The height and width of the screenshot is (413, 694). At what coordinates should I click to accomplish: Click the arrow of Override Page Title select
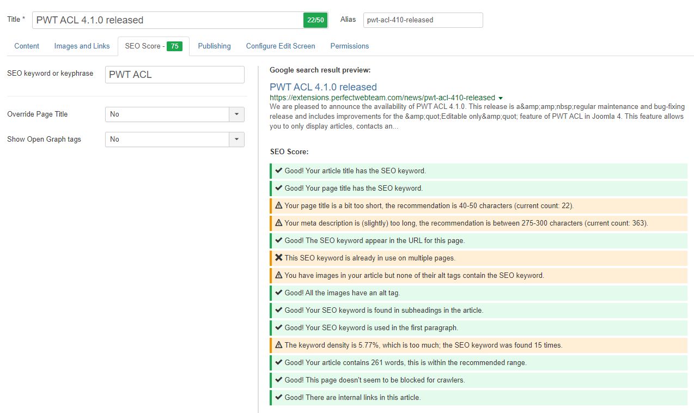[236, 114]
